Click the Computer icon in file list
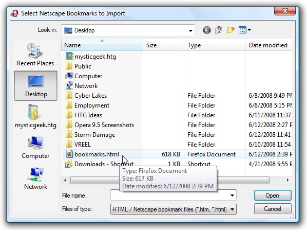Image resolution: width=307 pixels, height=230 pixels. 69,76
